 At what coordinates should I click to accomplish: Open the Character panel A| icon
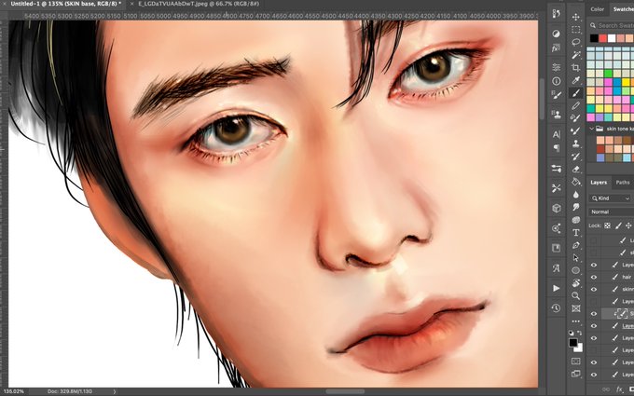(557, 134)
